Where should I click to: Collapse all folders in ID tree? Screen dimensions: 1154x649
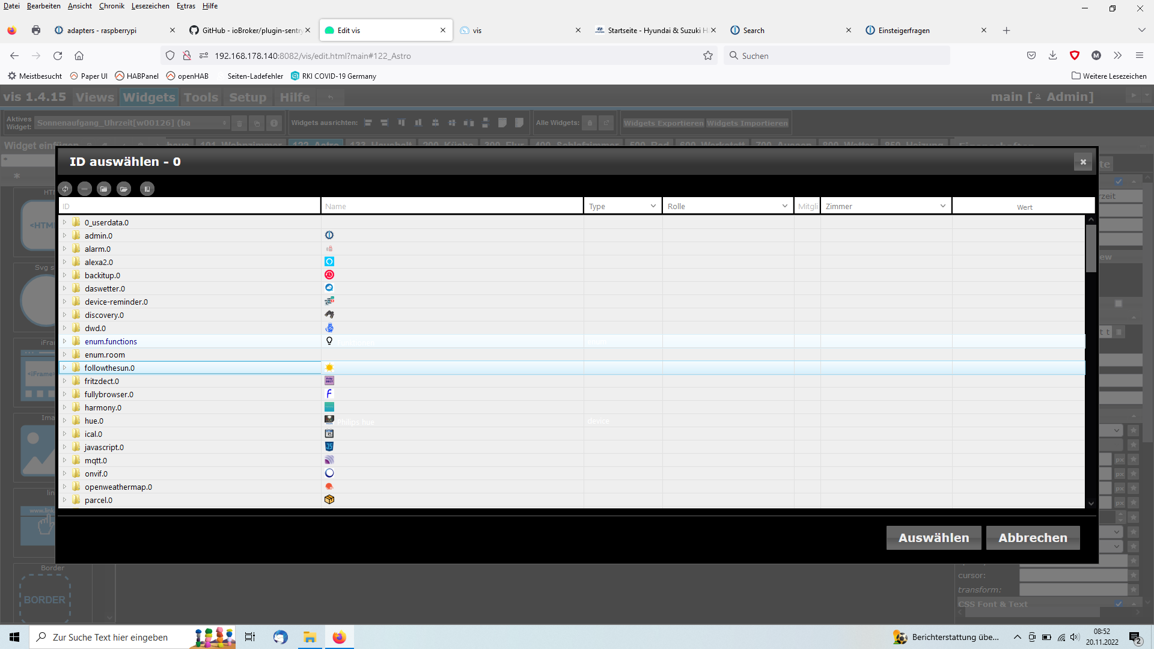[104, 189]
